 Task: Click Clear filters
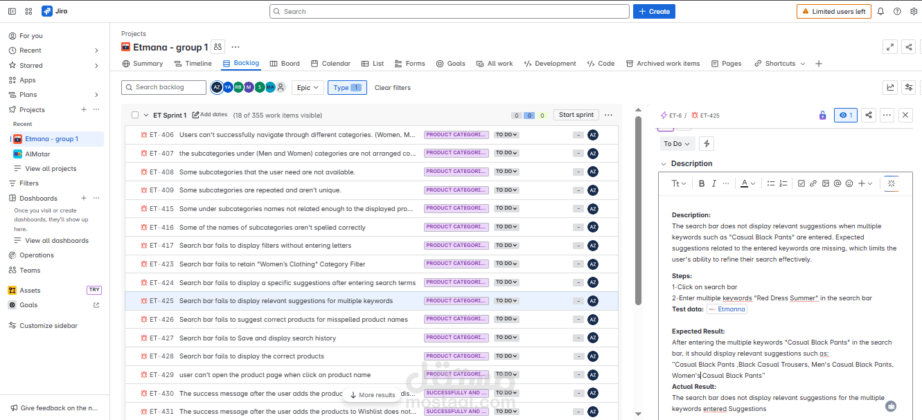point(393,88)
